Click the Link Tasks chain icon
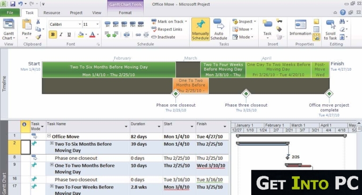This screenshot has height=195, width=362. coord(138,35)
